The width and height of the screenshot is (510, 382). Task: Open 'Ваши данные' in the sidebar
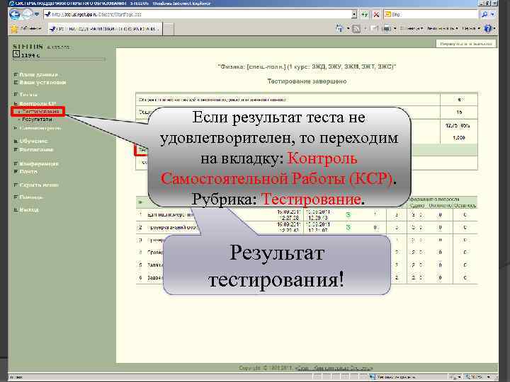(x=38, y=75)
